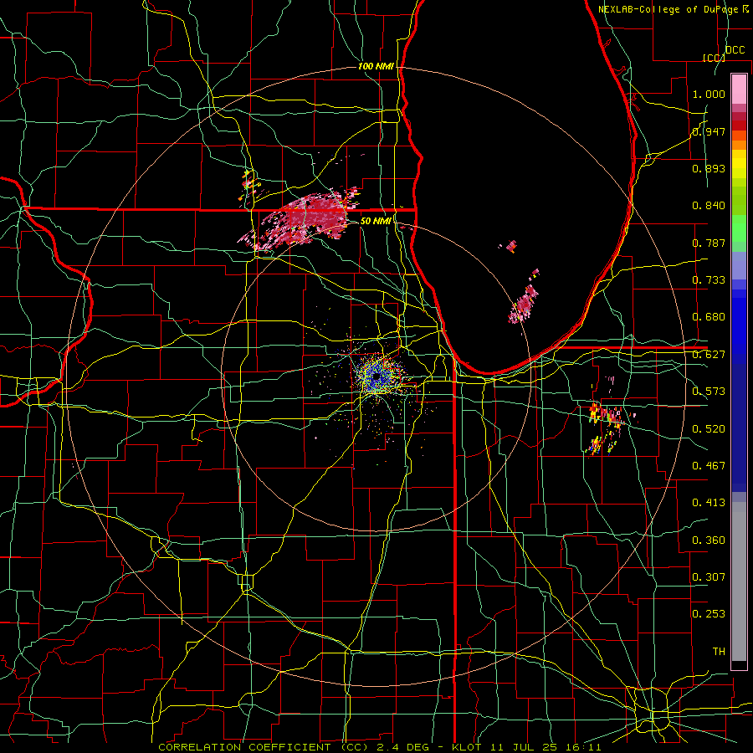
Task: Select the 0.893 legend value
Action: (709, 168)
